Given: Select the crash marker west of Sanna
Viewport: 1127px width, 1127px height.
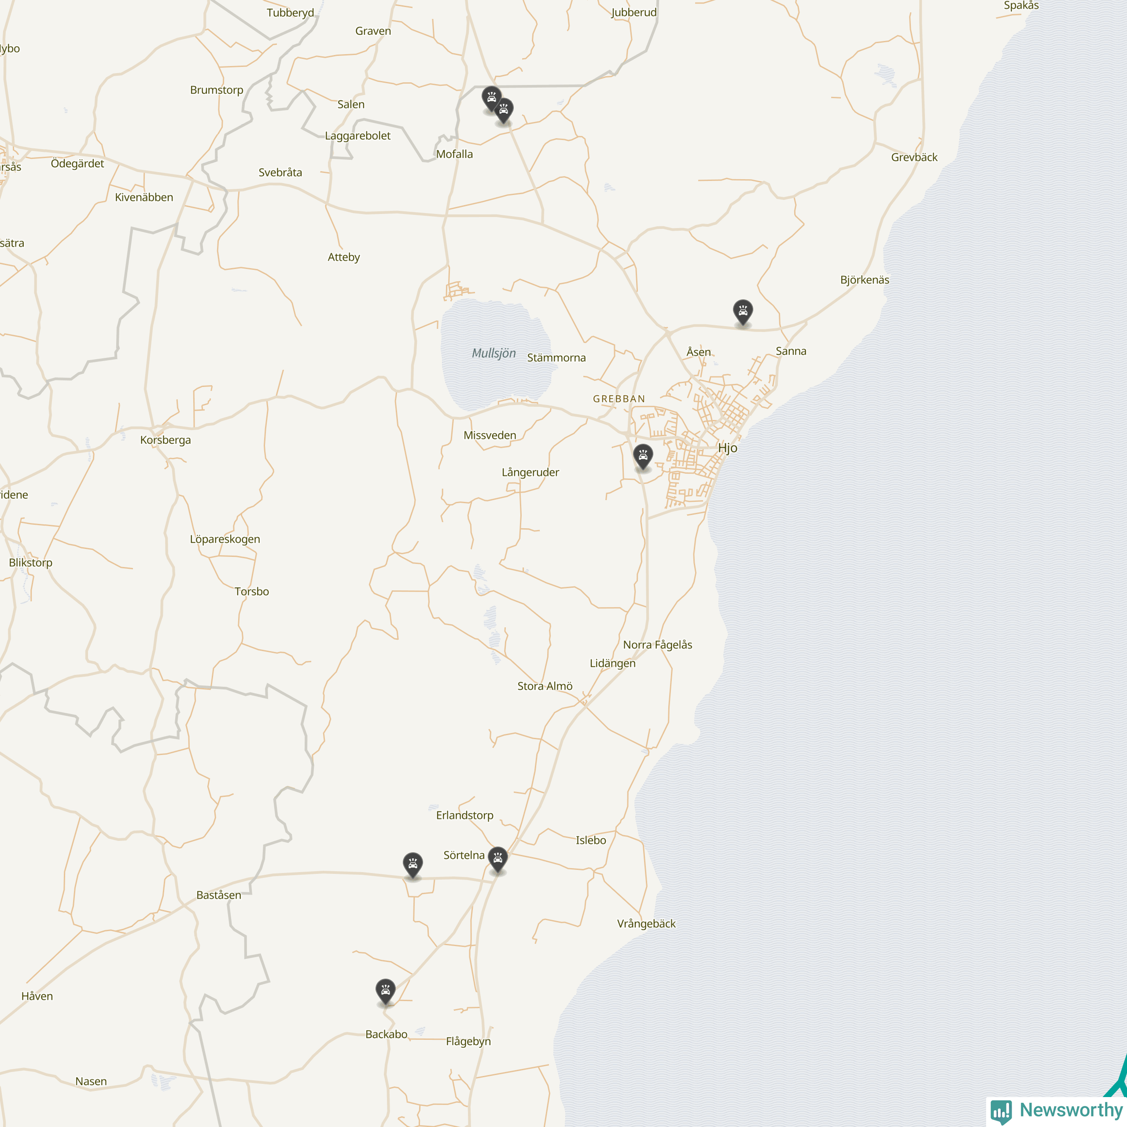Looking at the screenshot, I should click(743, 311).
